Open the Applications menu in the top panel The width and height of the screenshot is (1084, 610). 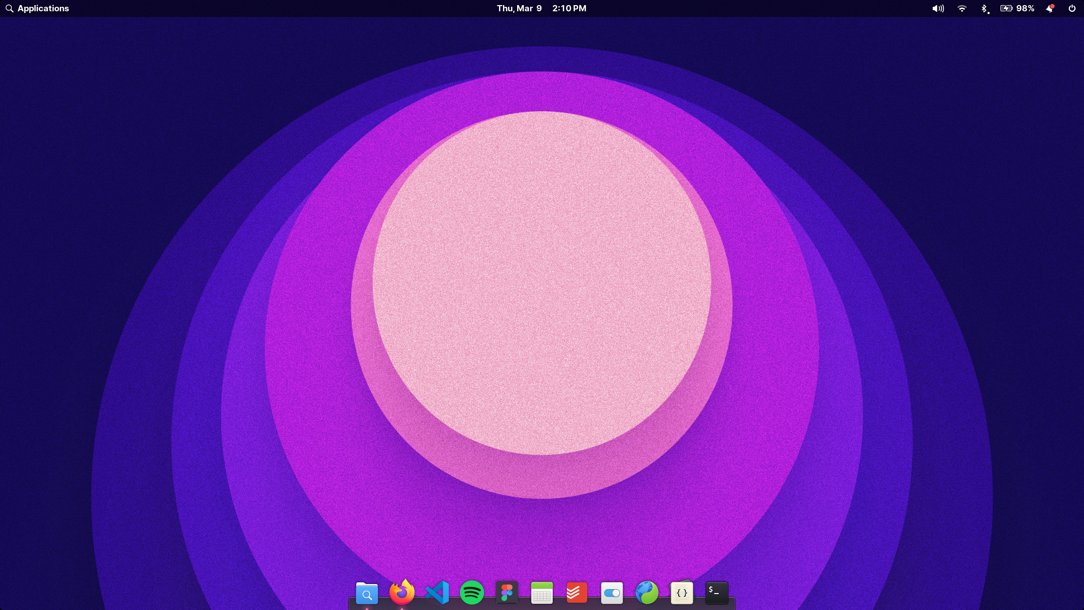coord(37,8)
